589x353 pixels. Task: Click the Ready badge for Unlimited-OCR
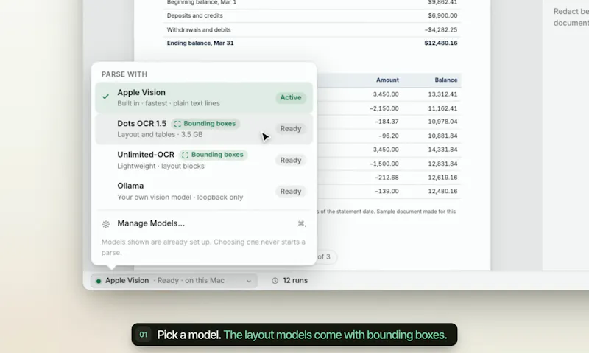point(291,160)
